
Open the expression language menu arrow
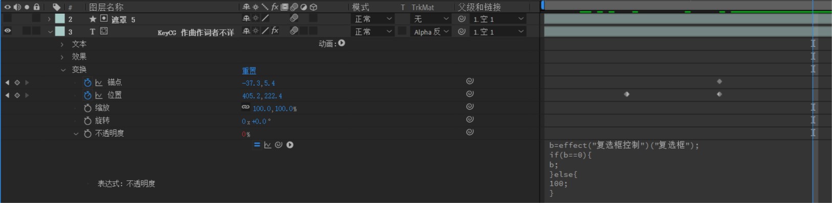point(290,145)
